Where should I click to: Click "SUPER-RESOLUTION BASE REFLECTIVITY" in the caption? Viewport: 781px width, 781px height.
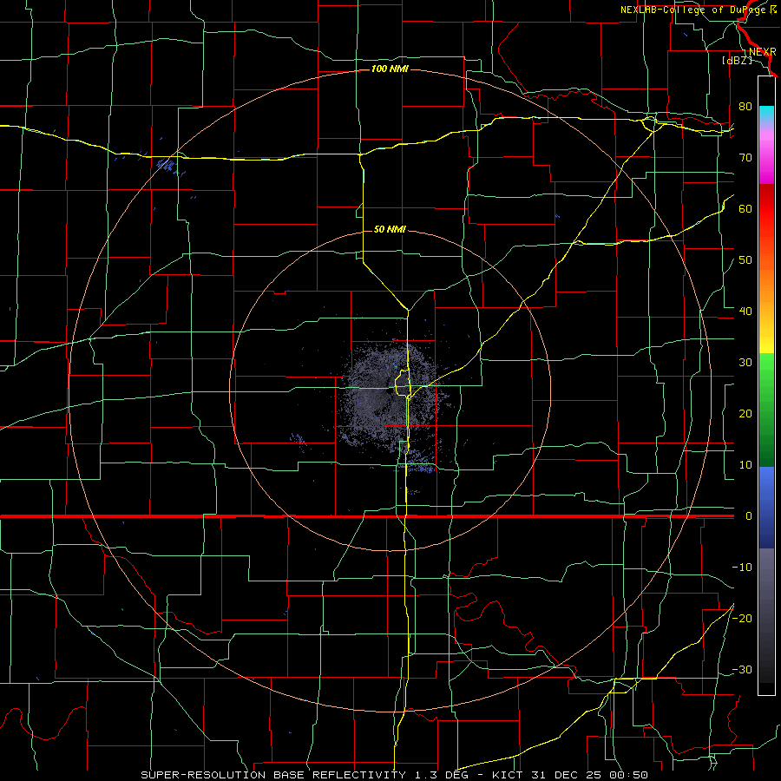coord(273,775)
